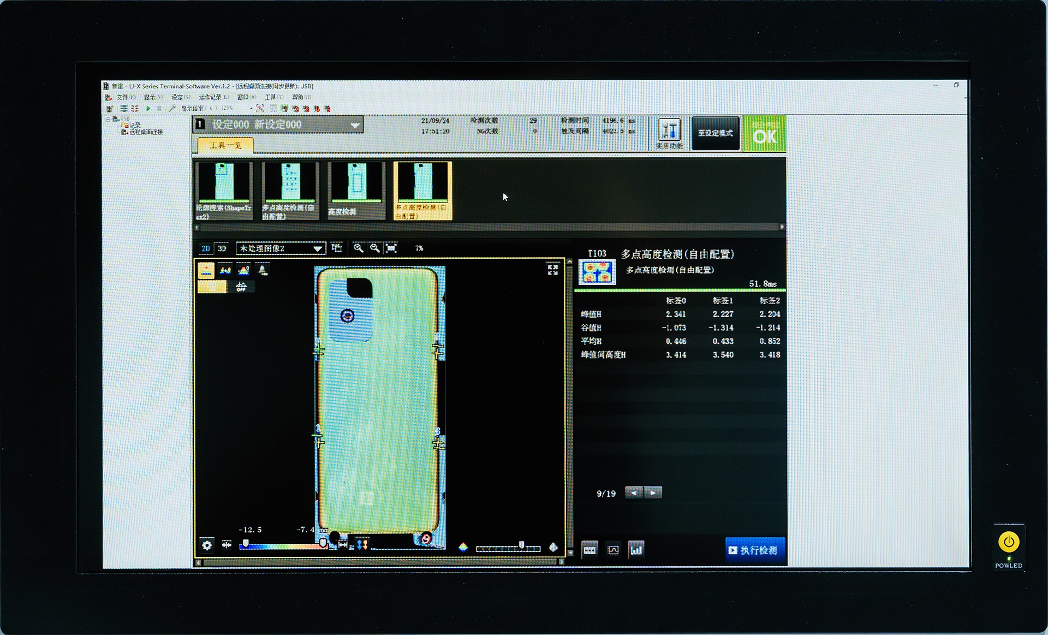Select 记录 in the tree

134,126
